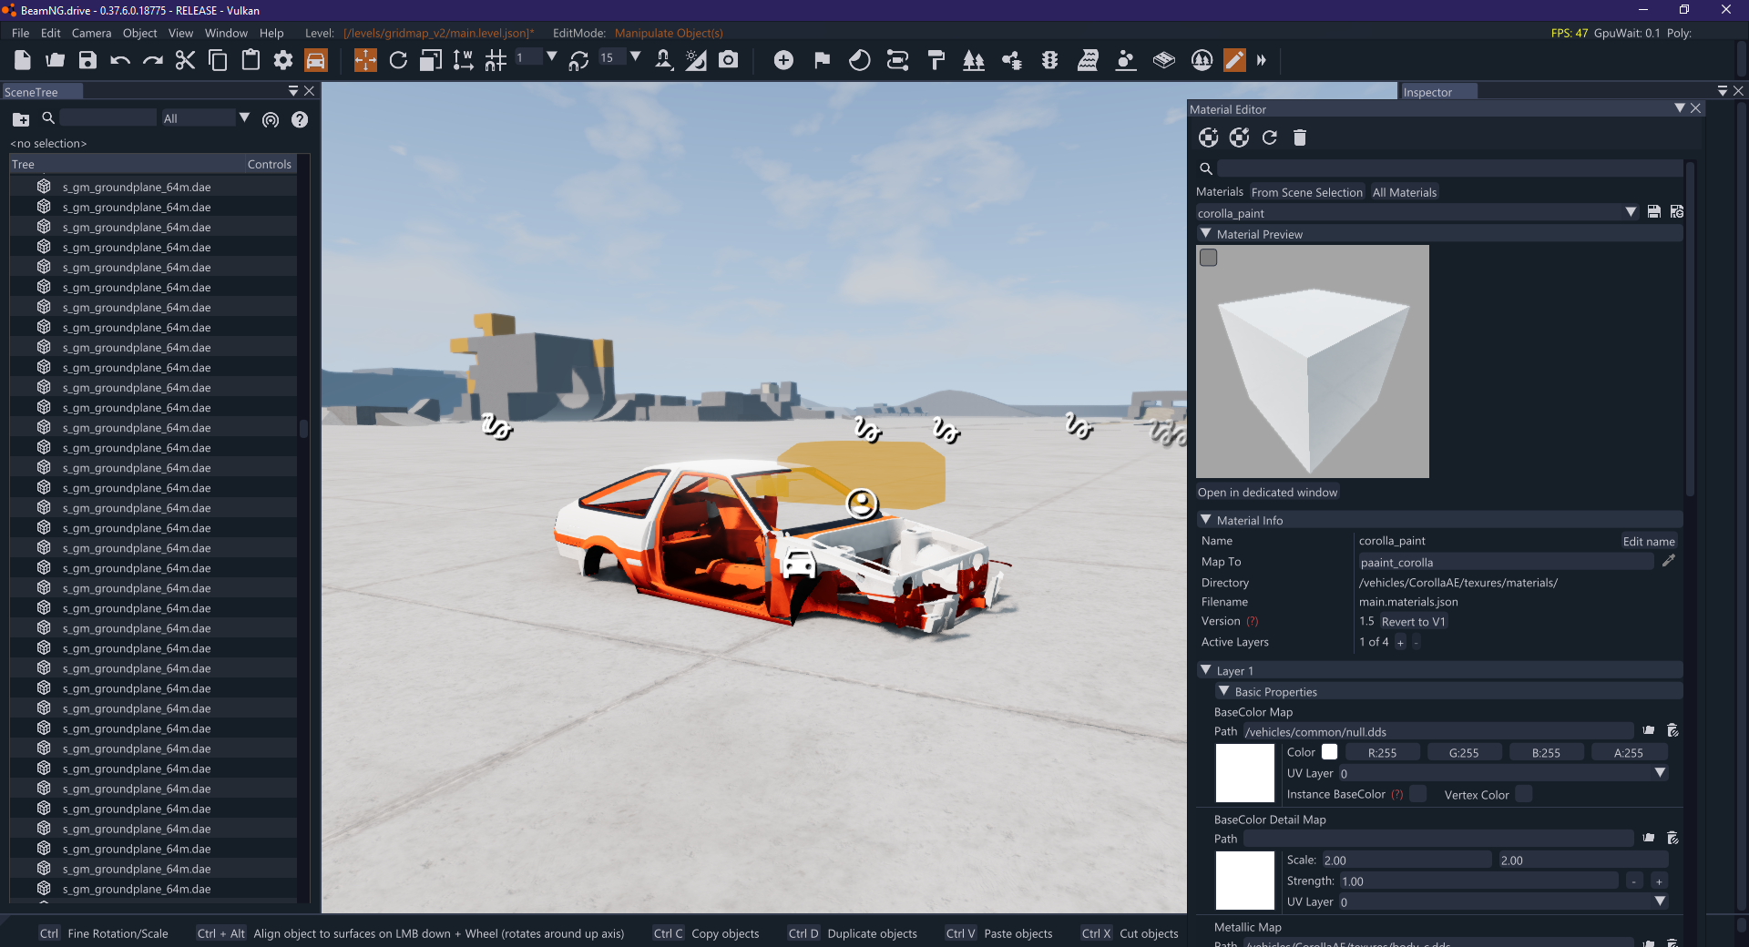Click the Copy icon in the toolbar
Viewport: 1749px width, 947px height.
tap(218, 60)
